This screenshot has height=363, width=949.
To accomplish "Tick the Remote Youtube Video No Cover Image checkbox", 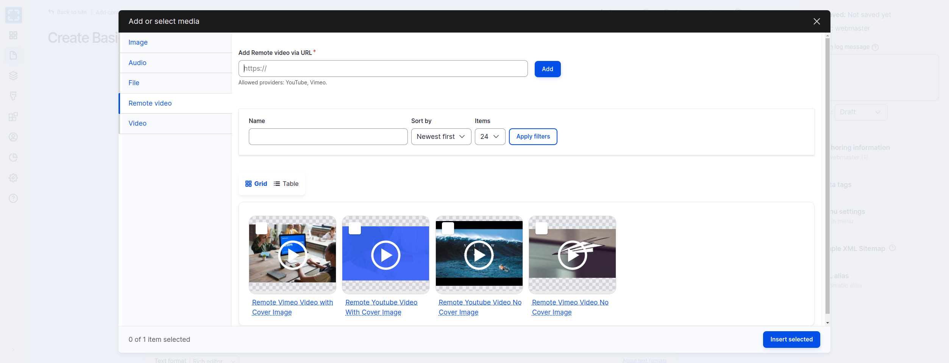I will pos(448,228).
